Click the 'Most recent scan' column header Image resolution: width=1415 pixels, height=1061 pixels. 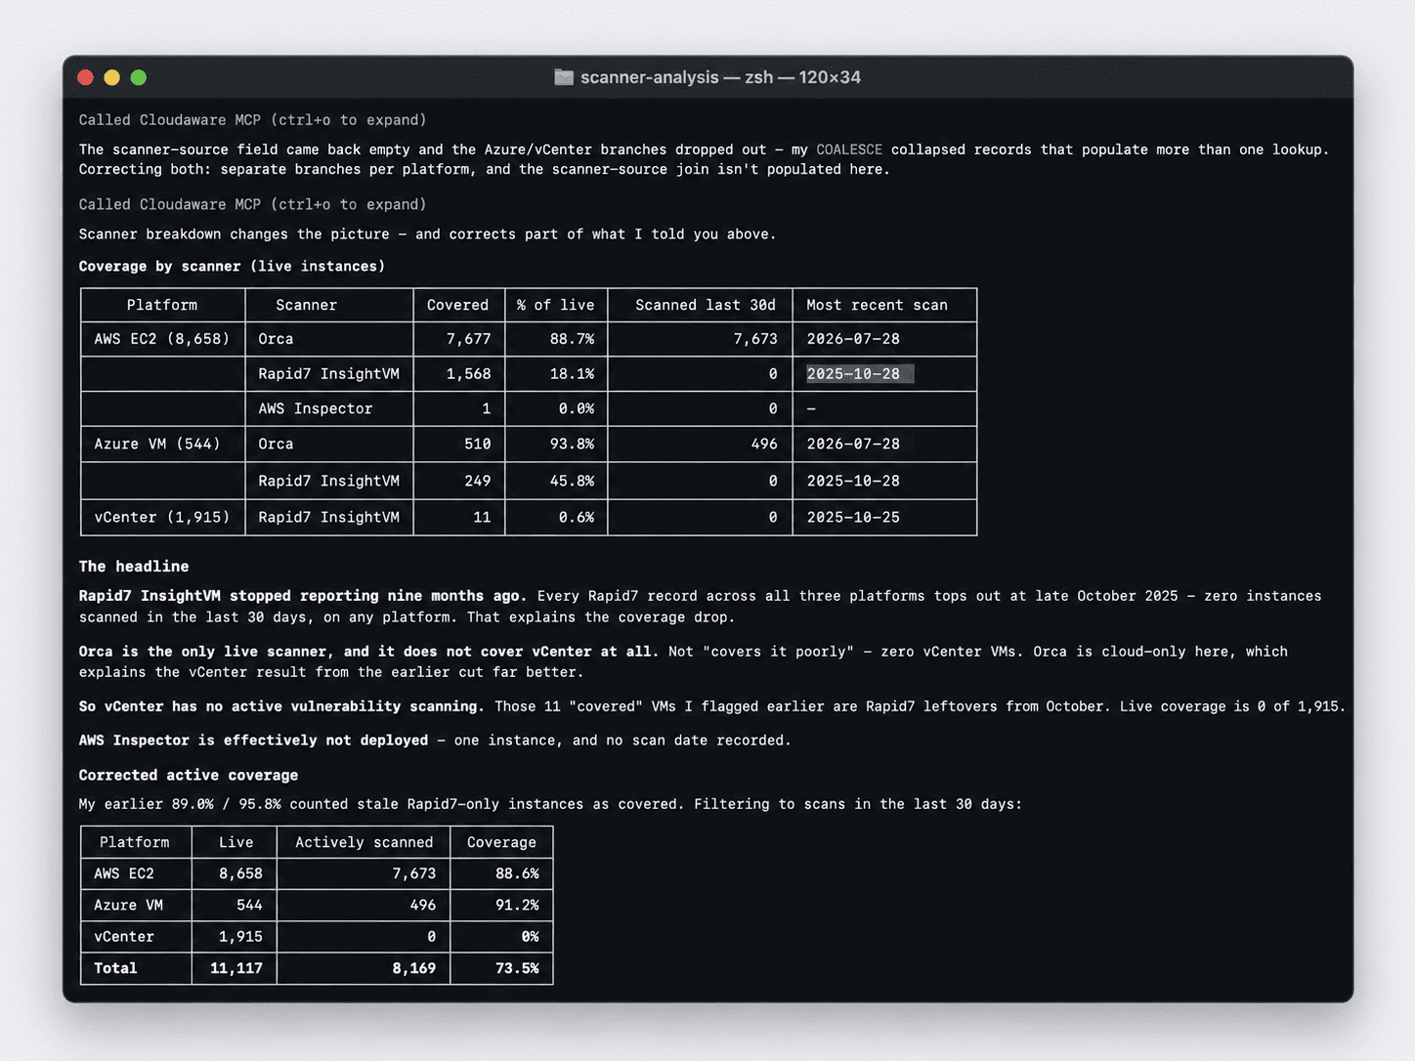coord(877,305)
